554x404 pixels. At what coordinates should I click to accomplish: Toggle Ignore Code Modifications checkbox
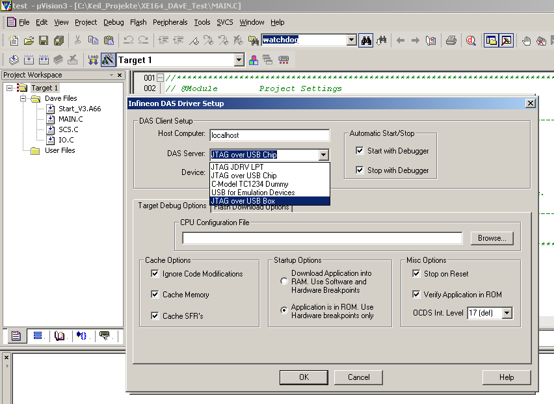(155, 274)
